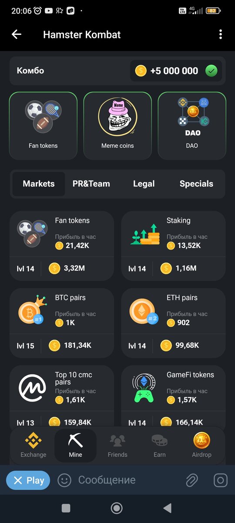
Task: Open the Earn coins section
Action: (x=160, y=445)
